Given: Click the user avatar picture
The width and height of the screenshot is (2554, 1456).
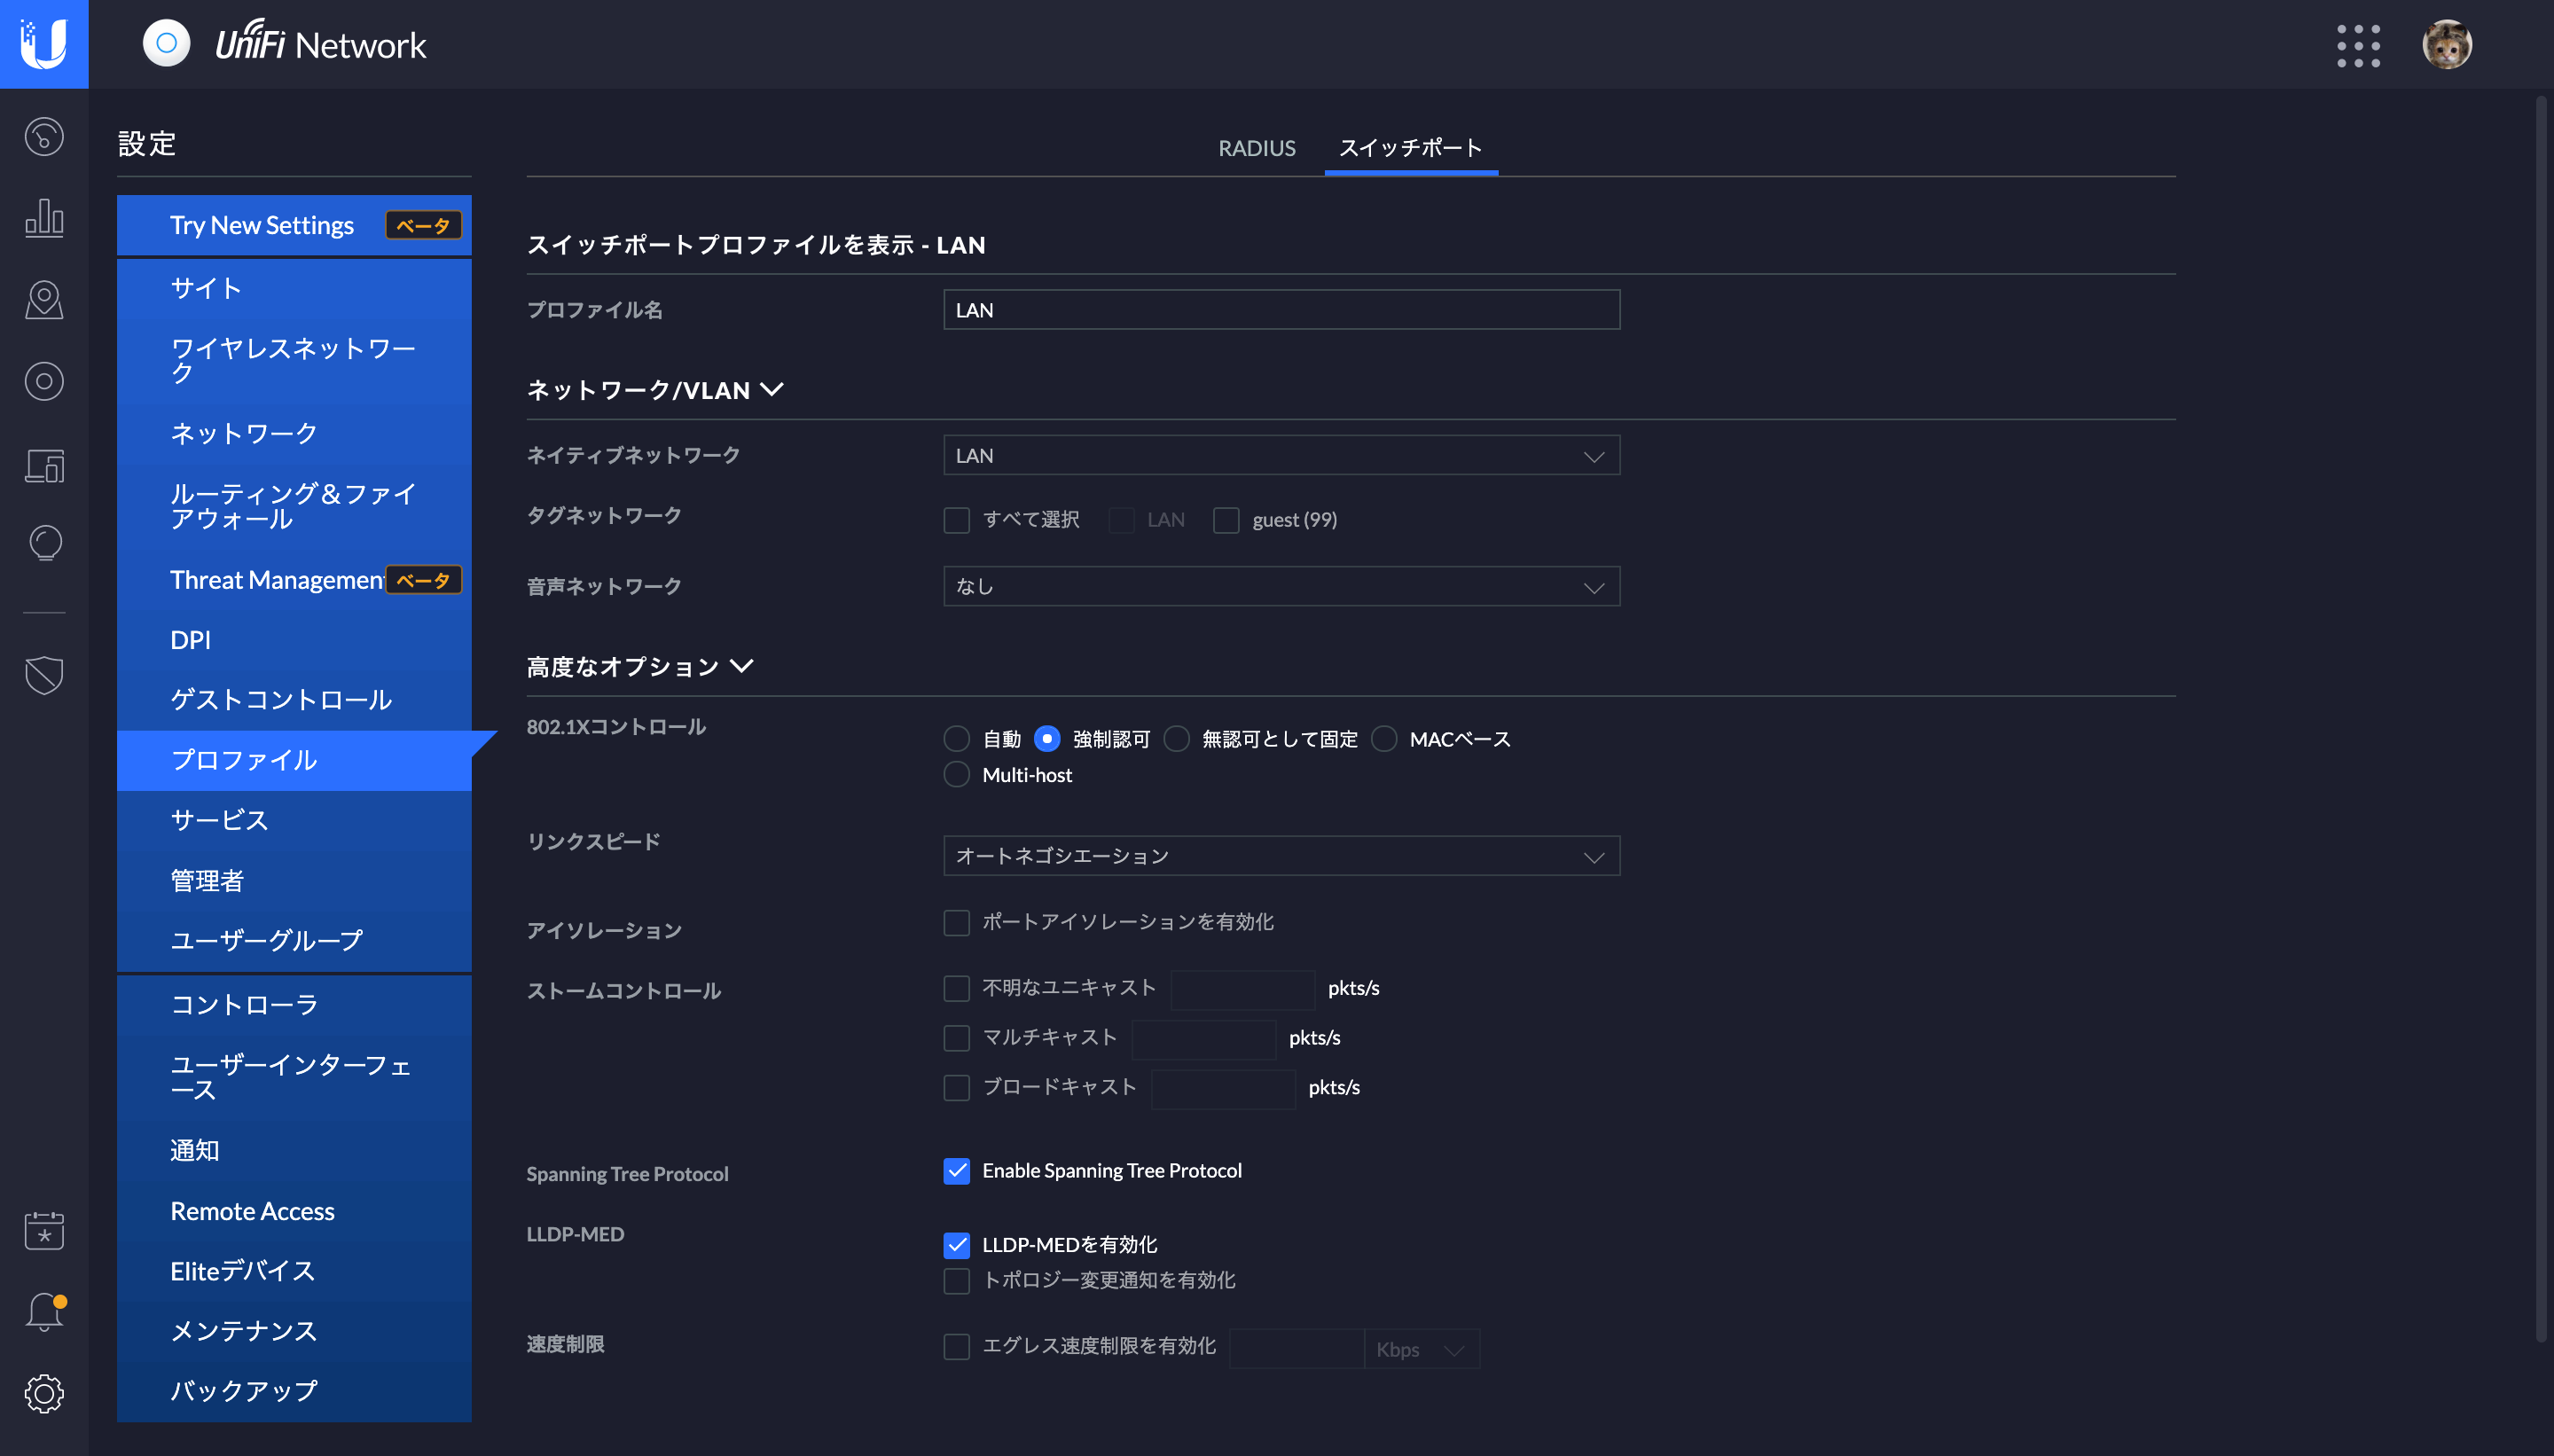Looking at the screenshot, I should tap(2447, 44).
